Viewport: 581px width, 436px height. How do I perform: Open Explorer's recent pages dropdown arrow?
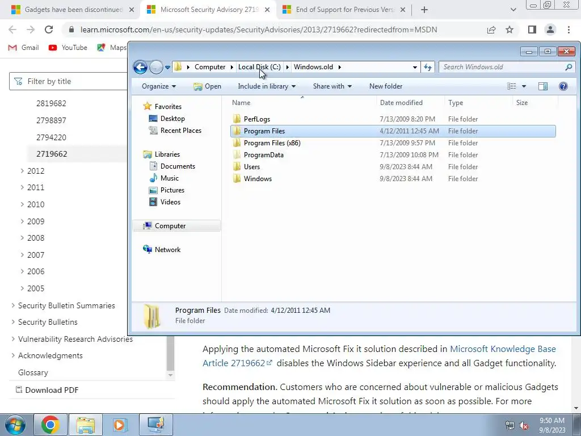point(167,68)
